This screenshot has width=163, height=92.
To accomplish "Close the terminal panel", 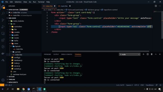I will (160, 54).
